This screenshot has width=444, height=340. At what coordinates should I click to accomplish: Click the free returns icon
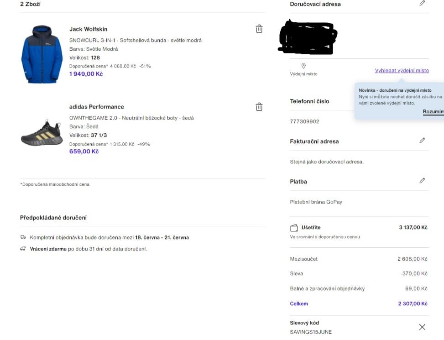click(x=23, y=249)
